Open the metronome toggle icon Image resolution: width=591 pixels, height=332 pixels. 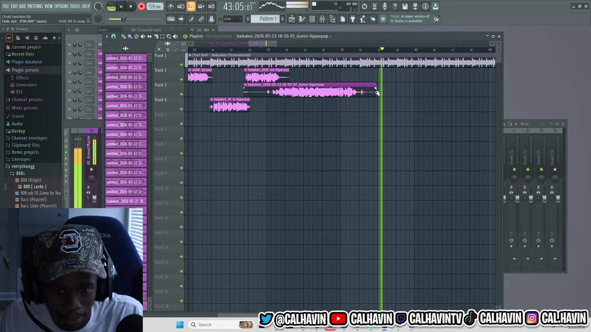(171, 6)
